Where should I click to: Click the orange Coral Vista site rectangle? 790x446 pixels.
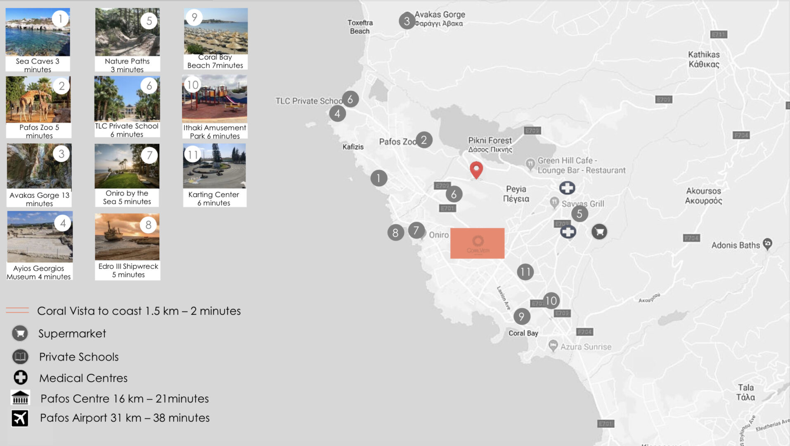pyautogui.click(x=477, y=243)
